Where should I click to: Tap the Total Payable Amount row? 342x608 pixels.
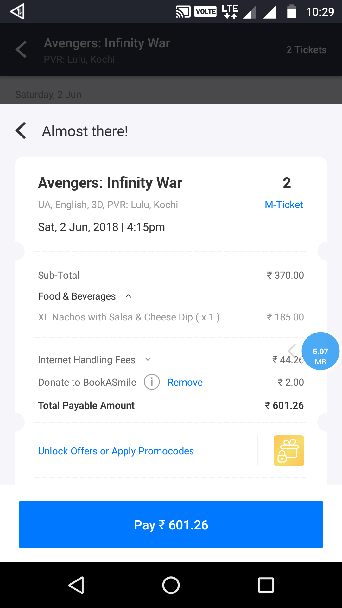(x=170, y=405)
